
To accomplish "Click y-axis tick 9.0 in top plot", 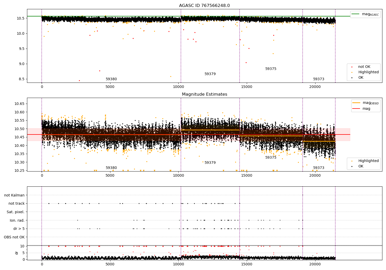I will click(22, 64).
